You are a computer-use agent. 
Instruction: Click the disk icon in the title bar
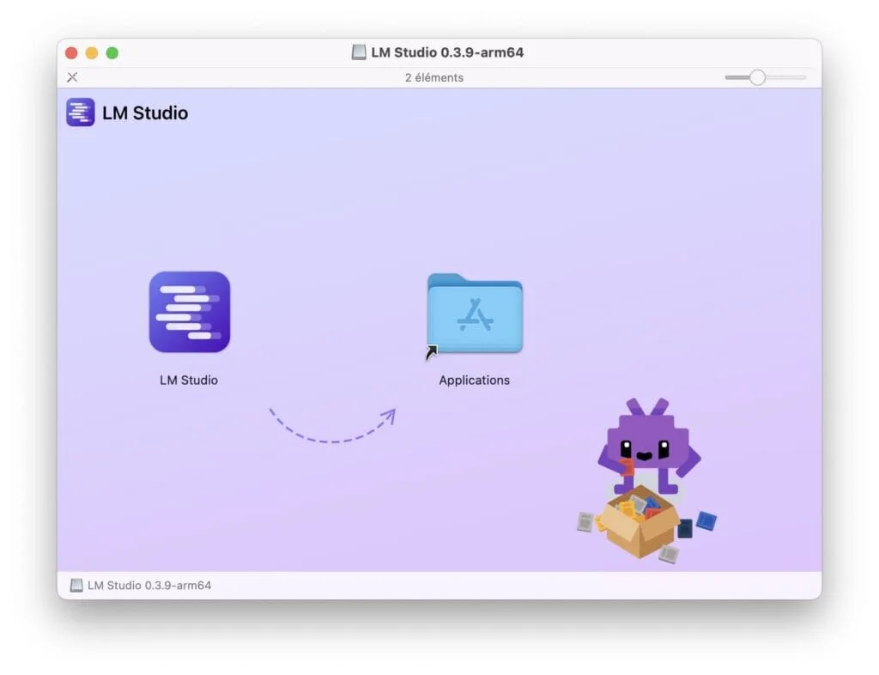361,52
